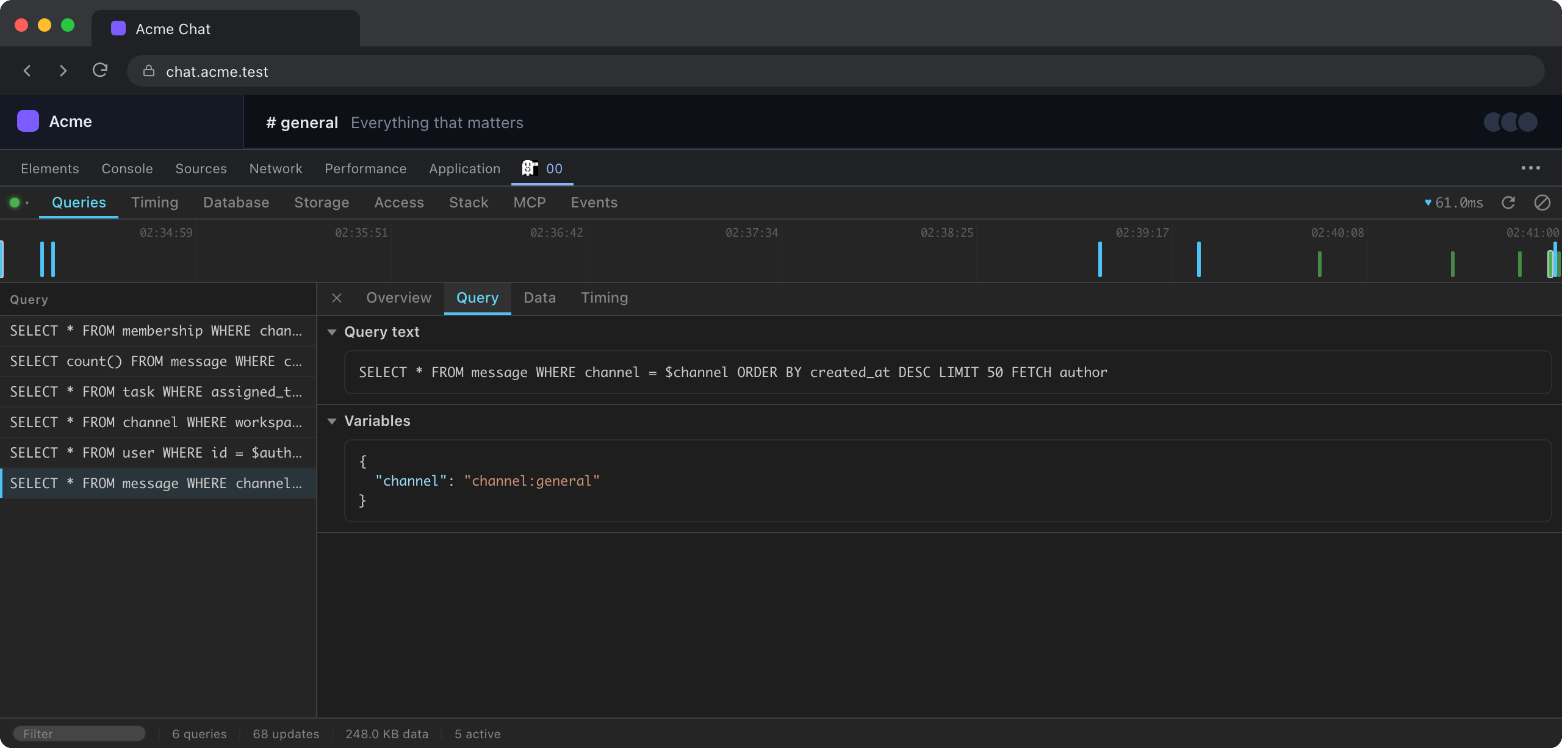Click the heartbeat 61.0ms latency indicator

click(x=1453, y=203)
